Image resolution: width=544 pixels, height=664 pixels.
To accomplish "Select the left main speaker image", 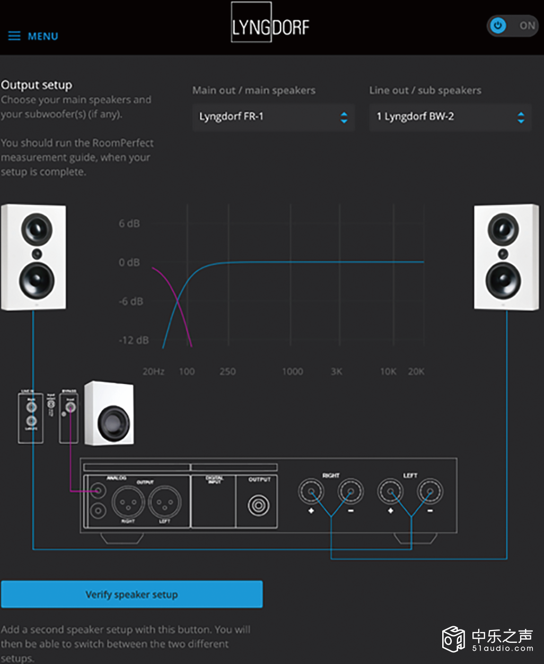I will click(x=34, y=257).
